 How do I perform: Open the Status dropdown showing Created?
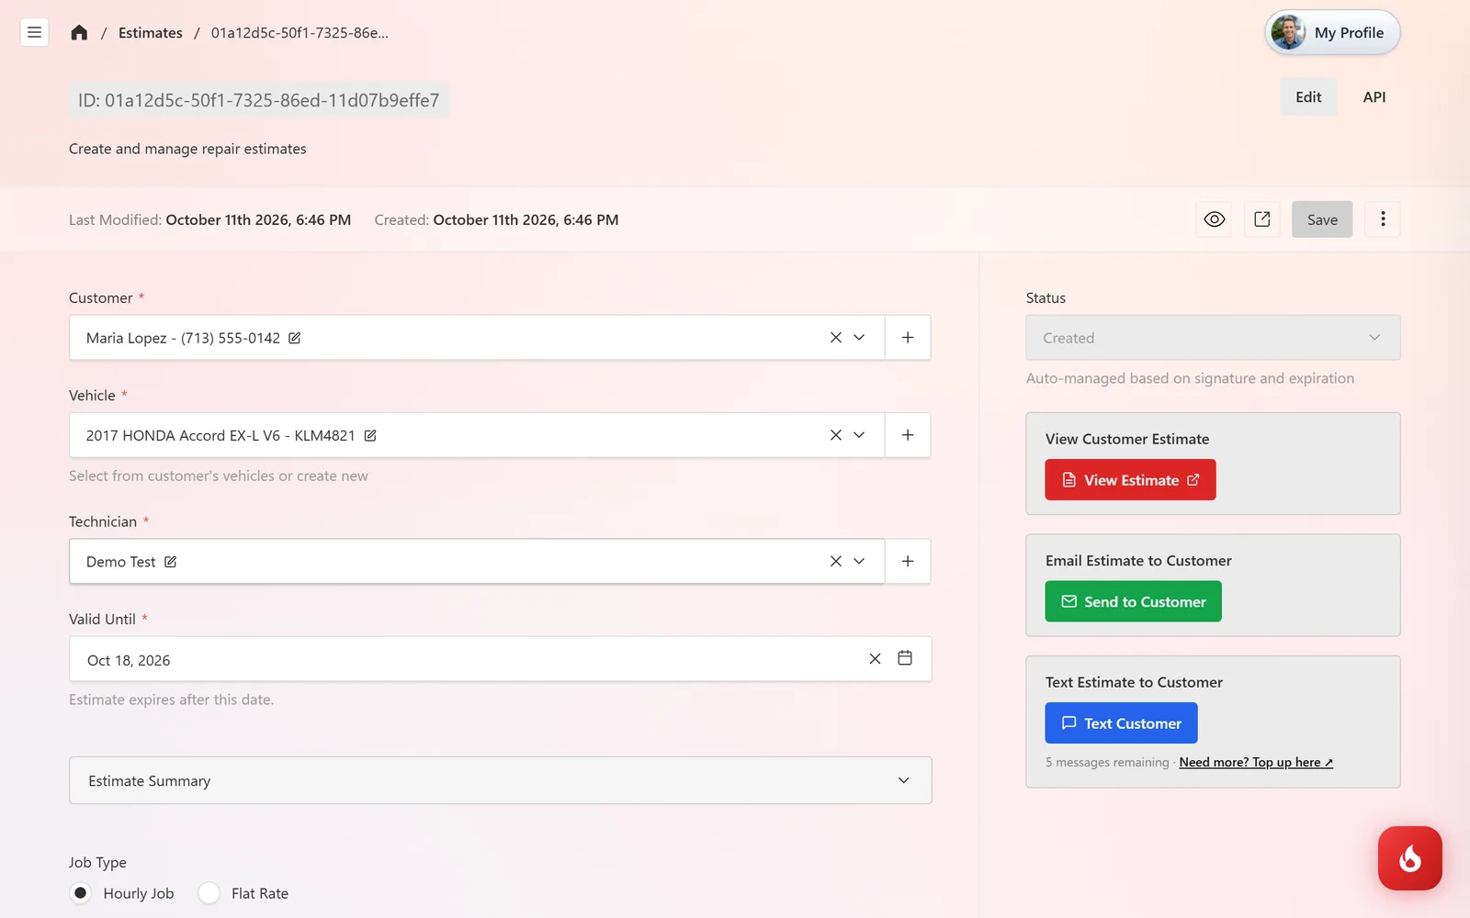click(x=1213, y=338)
